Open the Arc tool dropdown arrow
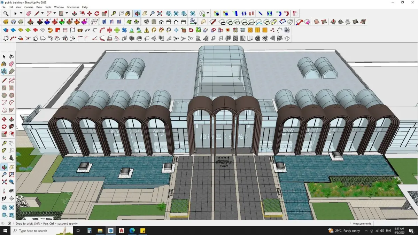 [x=55, y=14]
